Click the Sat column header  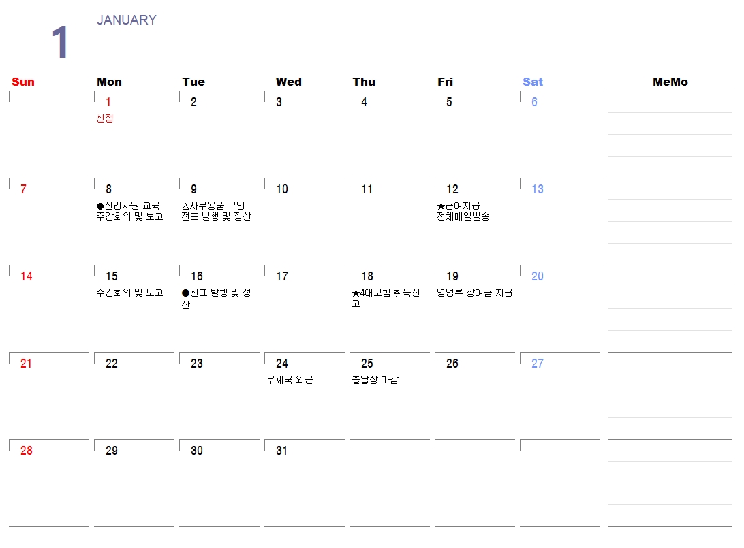pos(533,82)
